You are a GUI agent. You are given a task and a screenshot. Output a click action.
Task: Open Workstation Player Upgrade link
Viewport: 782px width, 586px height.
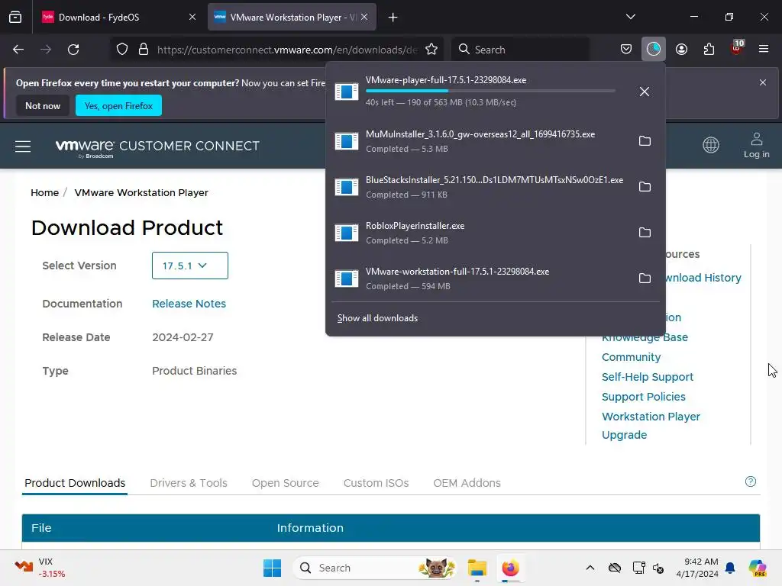click(651, 426)
